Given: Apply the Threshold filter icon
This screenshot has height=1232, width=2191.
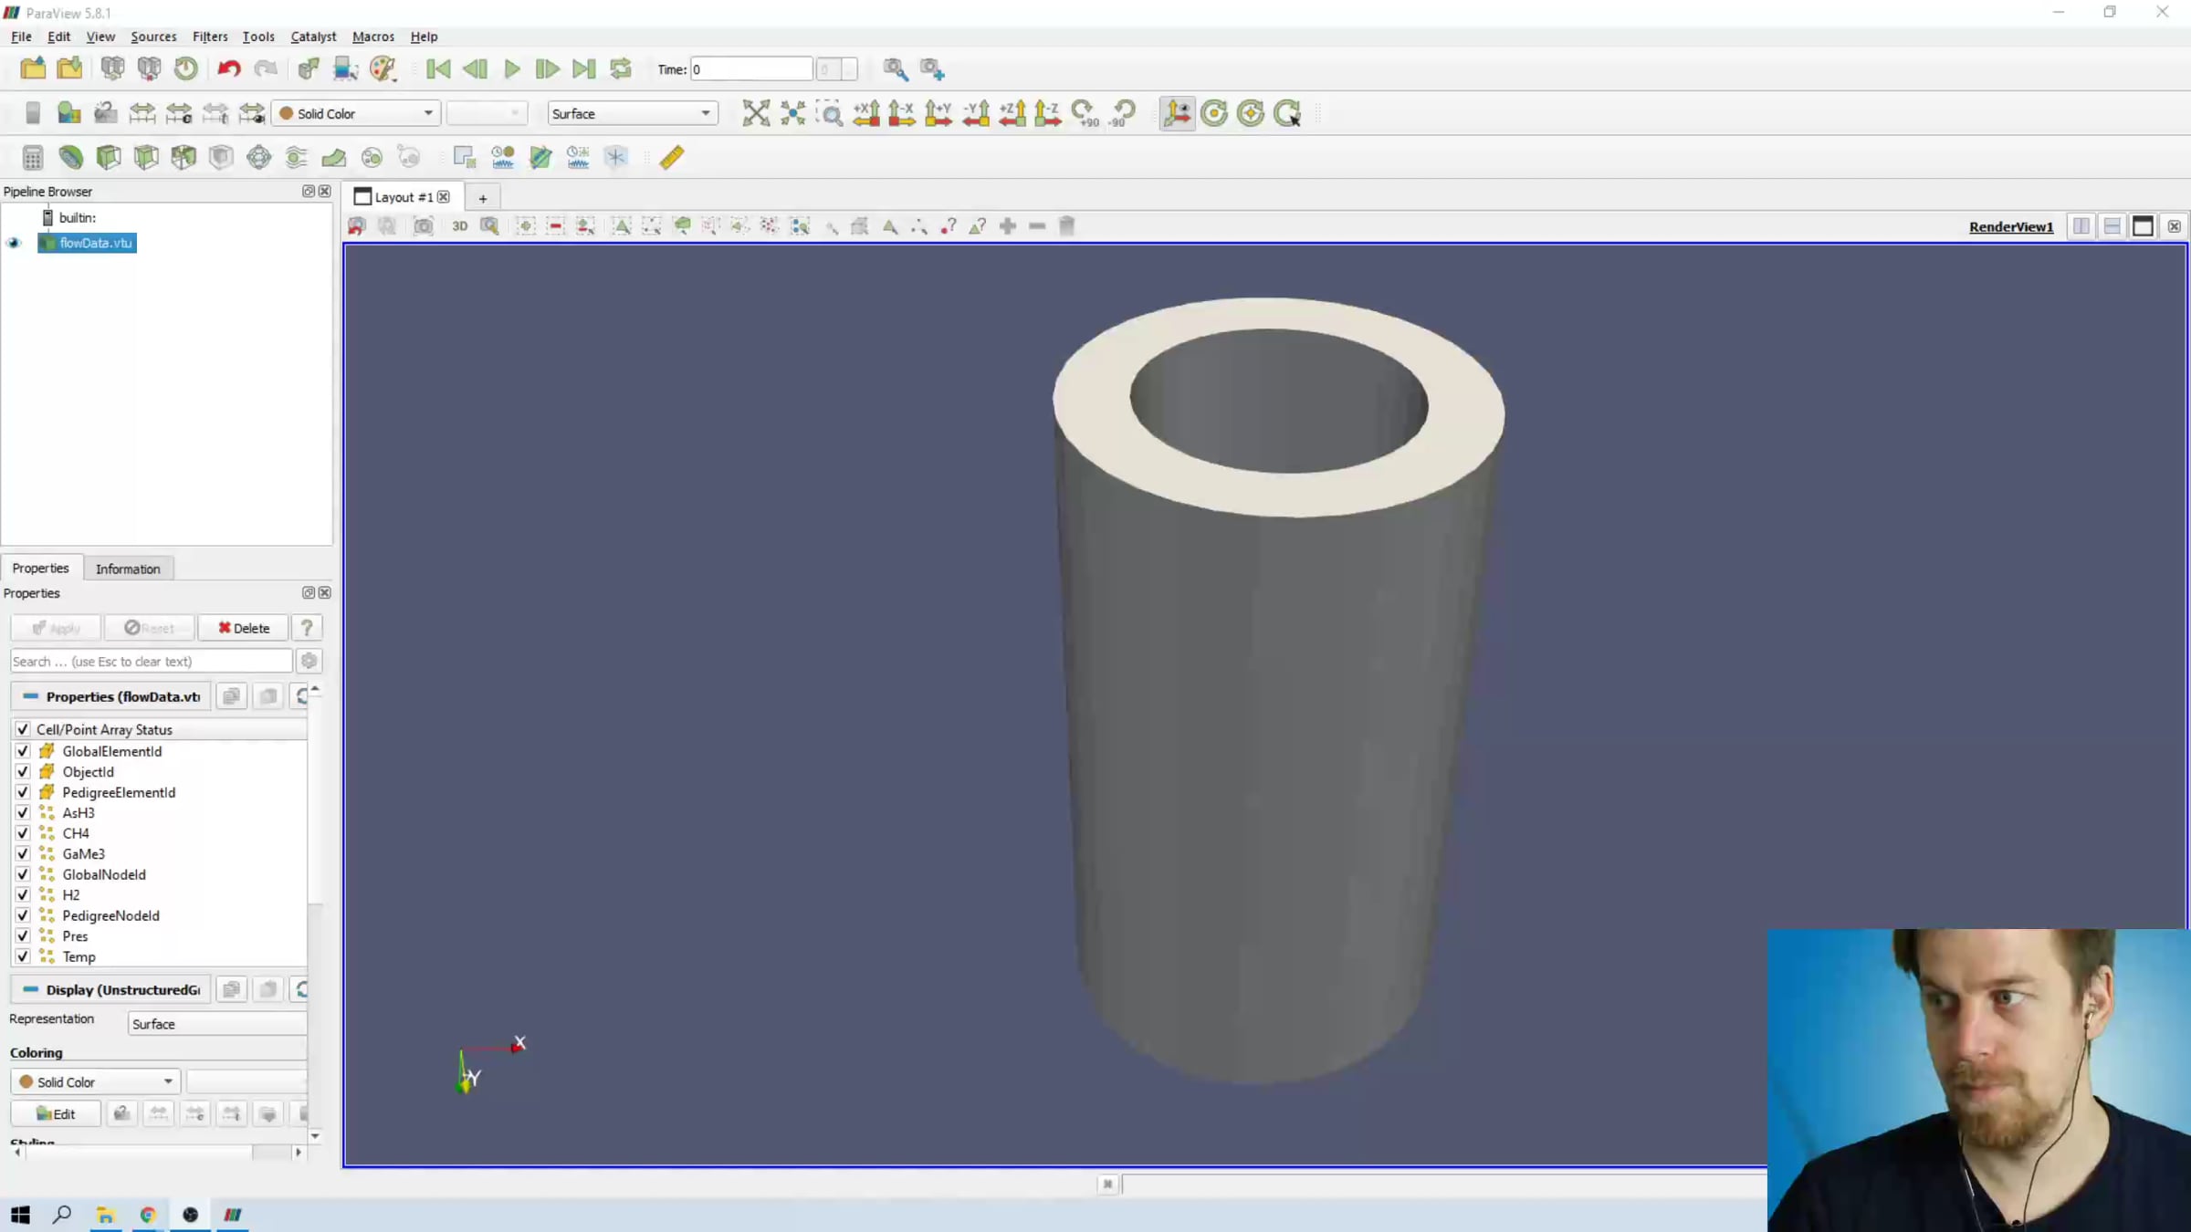Looking at the screenshot, I should (183, 158).
